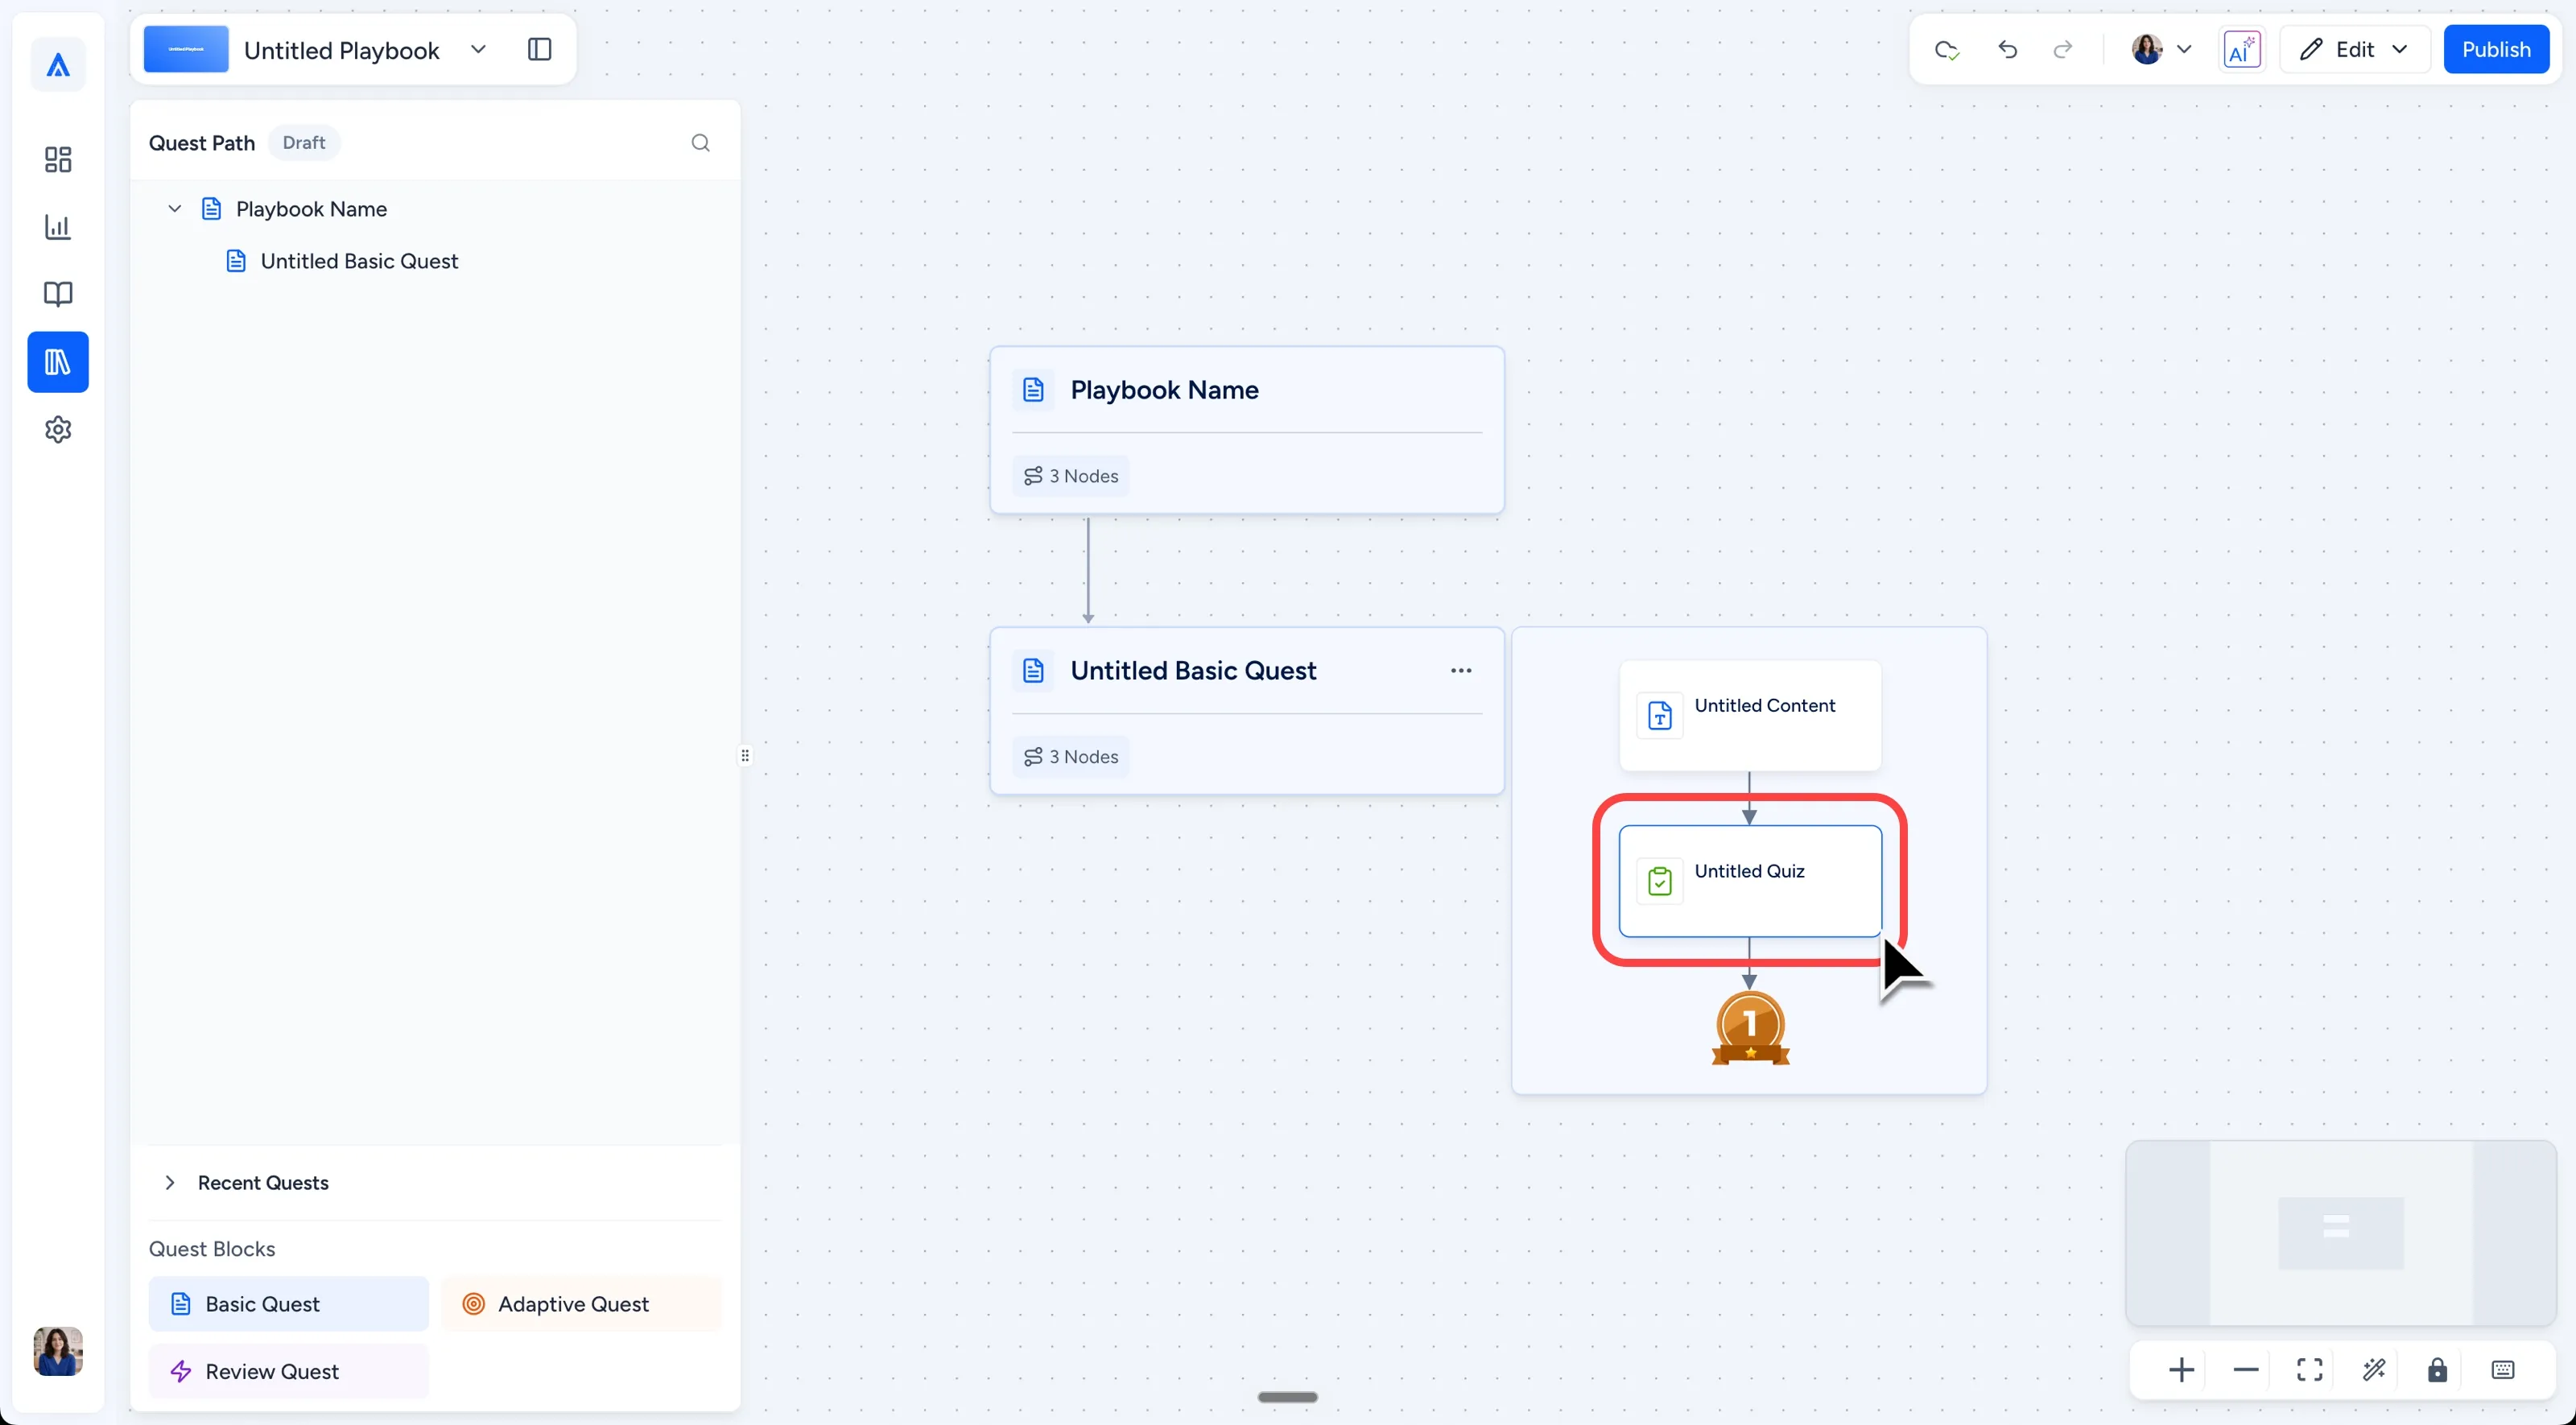Click the Draft status badge
This screenshot has width=2576, height=1425.
[x=303, y=143]
